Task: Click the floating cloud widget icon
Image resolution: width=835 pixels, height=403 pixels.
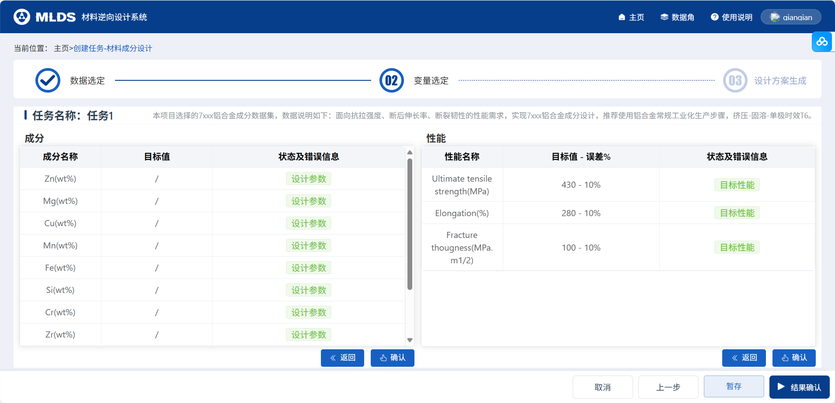Action: tap(822, 42)
